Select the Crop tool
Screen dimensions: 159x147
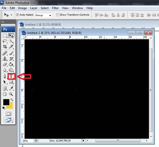(x=5, y=47)
